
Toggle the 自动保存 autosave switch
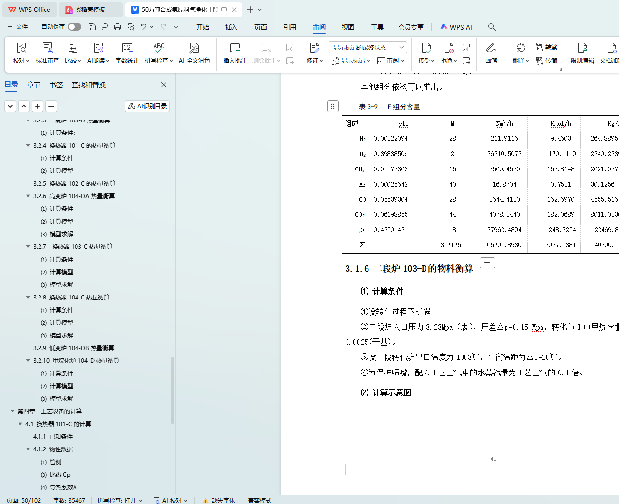[75, 27]
